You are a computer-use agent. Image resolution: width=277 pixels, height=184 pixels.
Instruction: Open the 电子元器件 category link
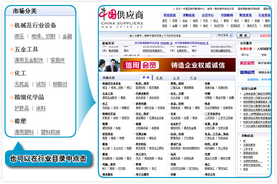[x=142, y=175]
